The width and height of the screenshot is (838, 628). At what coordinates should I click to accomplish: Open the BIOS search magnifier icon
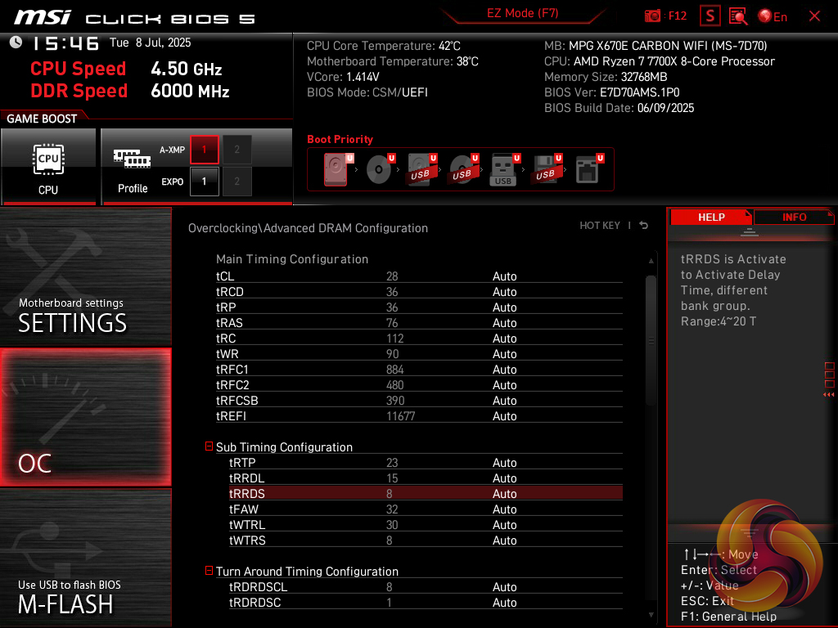click(738, 16)
